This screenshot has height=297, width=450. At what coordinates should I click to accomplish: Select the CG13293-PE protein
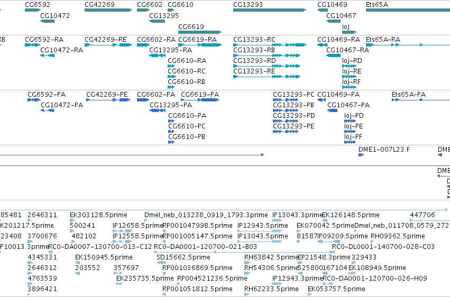click(286, 132)
